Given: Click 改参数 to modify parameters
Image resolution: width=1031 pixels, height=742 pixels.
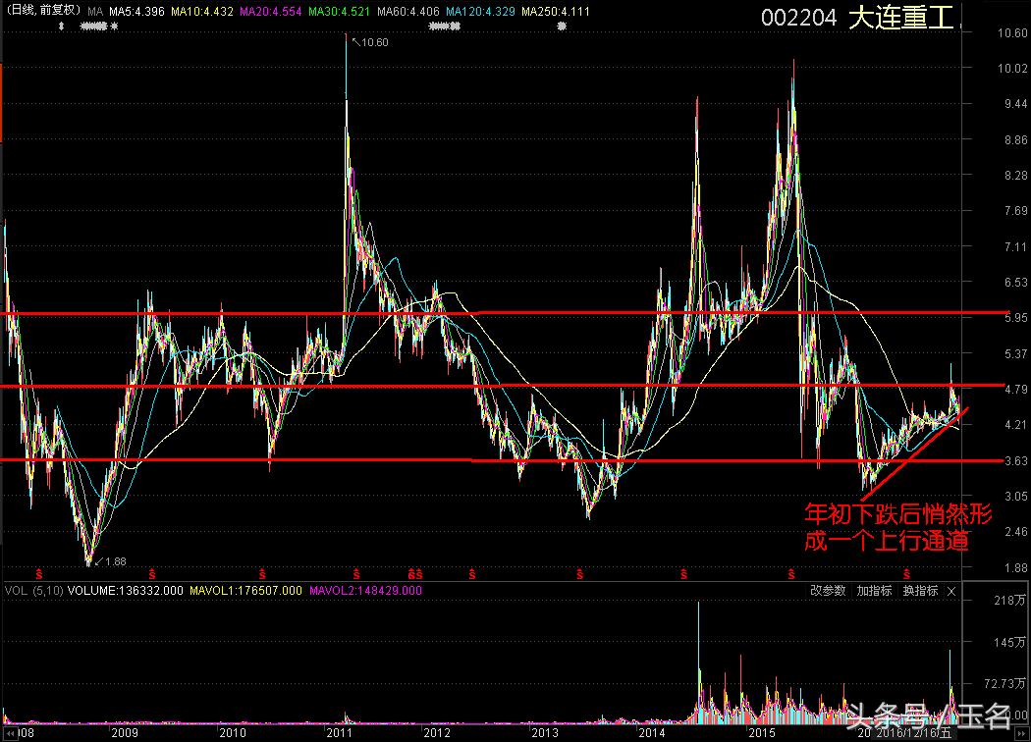Looking at the screenshot, I should [x=828, y=591].
